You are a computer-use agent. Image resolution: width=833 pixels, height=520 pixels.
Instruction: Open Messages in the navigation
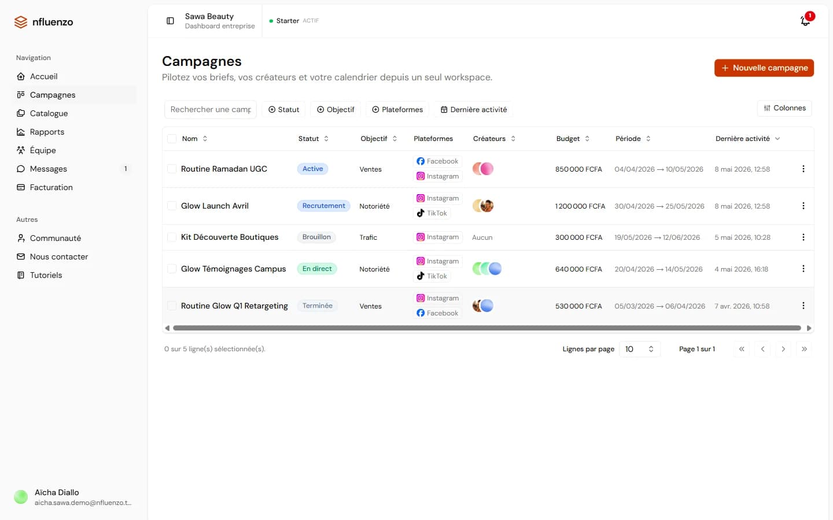(x=75, y=169)
